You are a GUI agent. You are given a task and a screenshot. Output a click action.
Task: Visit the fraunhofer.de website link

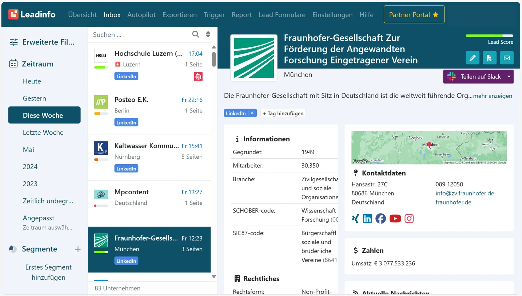click(x=453, y=202)
